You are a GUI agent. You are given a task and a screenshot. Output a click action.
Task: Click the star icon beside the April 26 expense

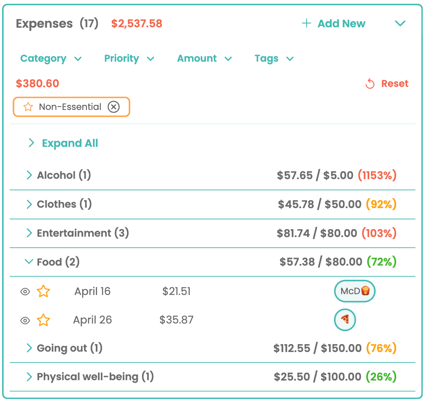tap(43, 320)
